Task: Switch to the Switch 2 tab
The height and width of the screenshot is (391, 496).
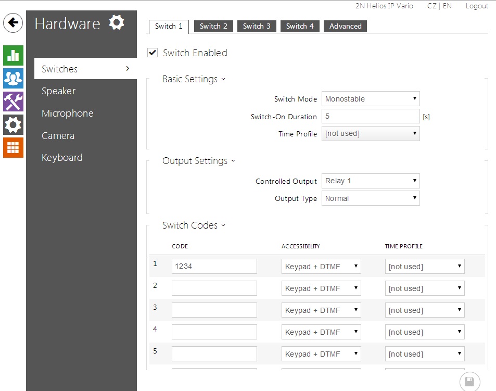Action: pyautogui.click(x=213, y=26)
